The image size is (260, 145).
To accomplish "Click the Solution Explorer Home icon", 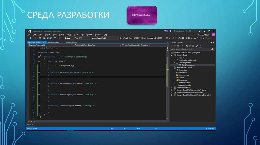I will 178,46.
